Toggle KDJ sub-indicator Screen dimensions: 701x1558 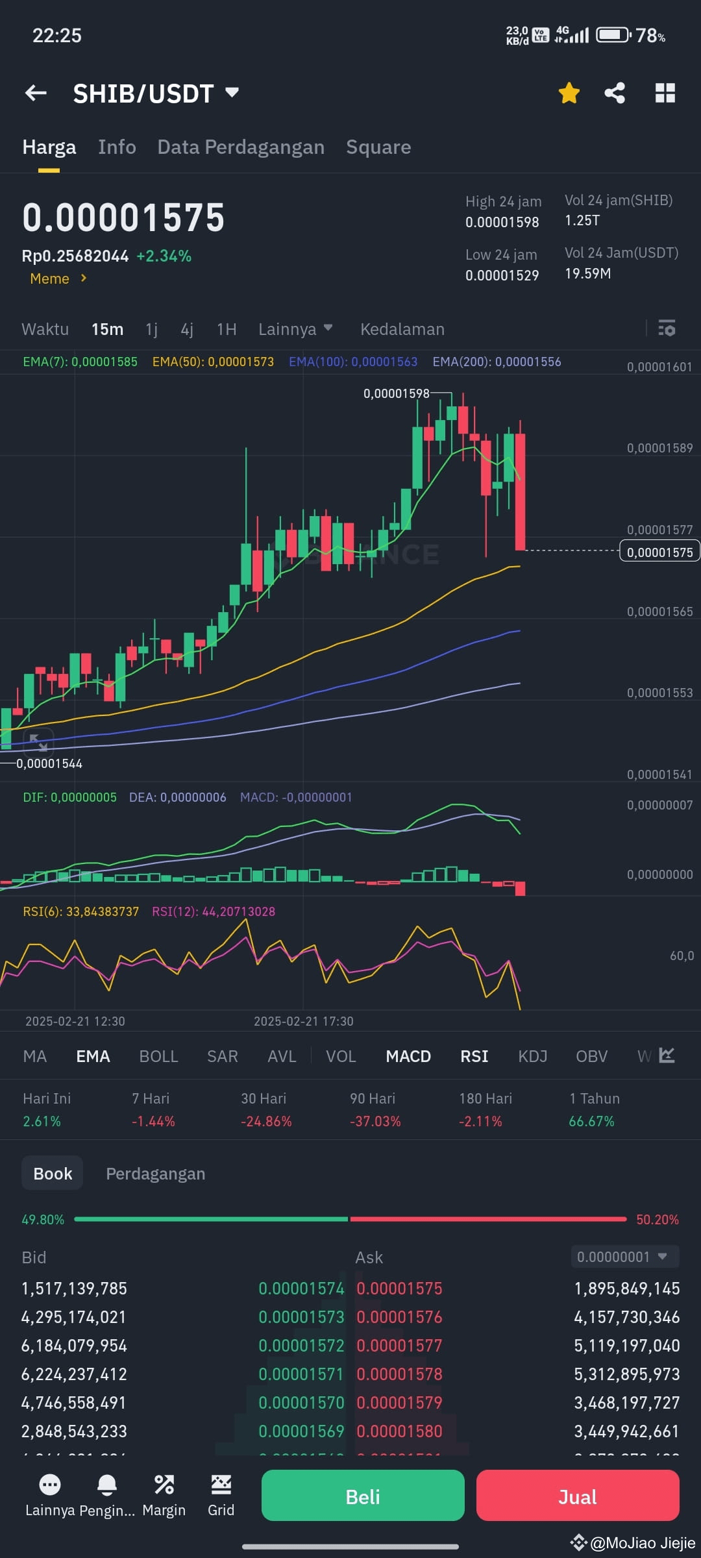(x=533, y=1056)
